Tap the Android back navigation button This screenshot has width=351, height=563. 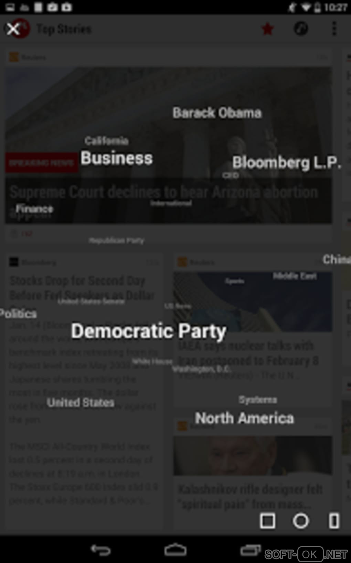(100, 550)
